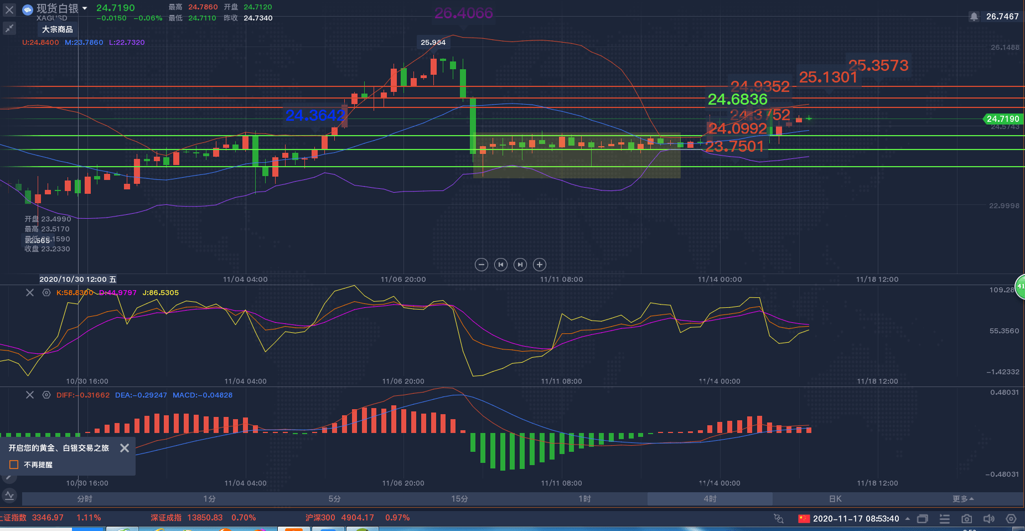Click the DEA:-0.29247 MACD value
Image resolution: width=1025 pixels, height=531 pixels.
[141, 395]
